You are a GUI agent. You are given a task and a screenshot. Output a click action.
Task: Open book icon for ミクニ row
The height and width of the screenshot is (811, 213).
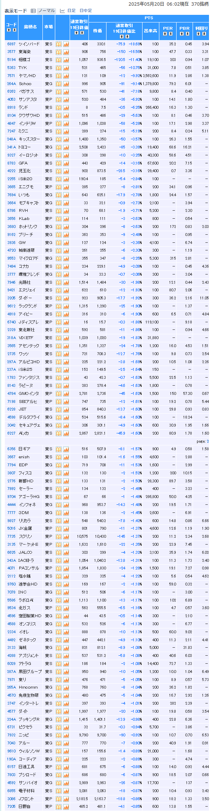58,131
